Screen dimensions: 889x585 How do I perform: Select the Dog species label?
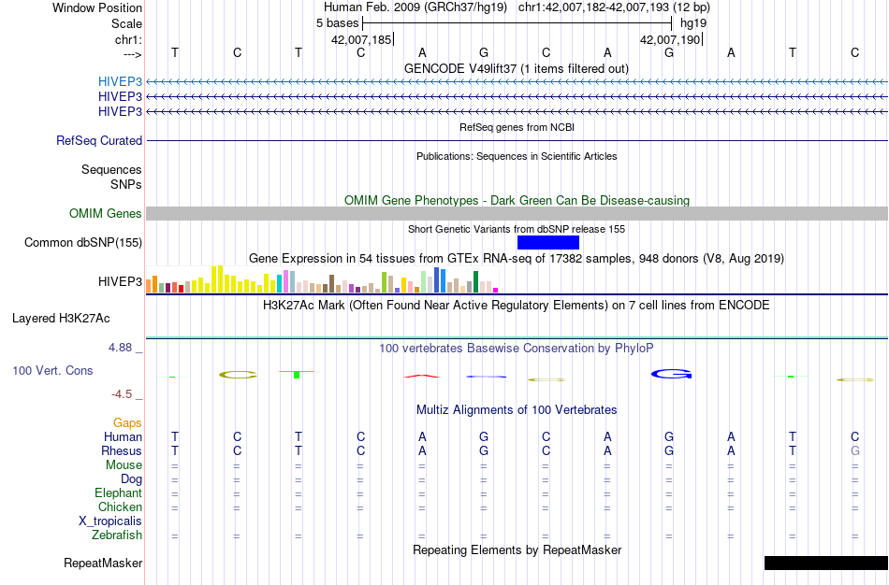(131, 479)
